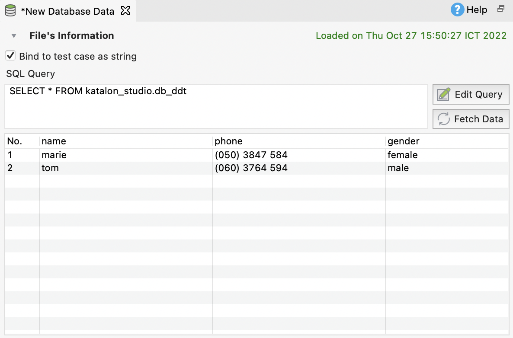Click the blue Help question mark icon
This screenshot has width=513, height=338.
click(457, 10)
